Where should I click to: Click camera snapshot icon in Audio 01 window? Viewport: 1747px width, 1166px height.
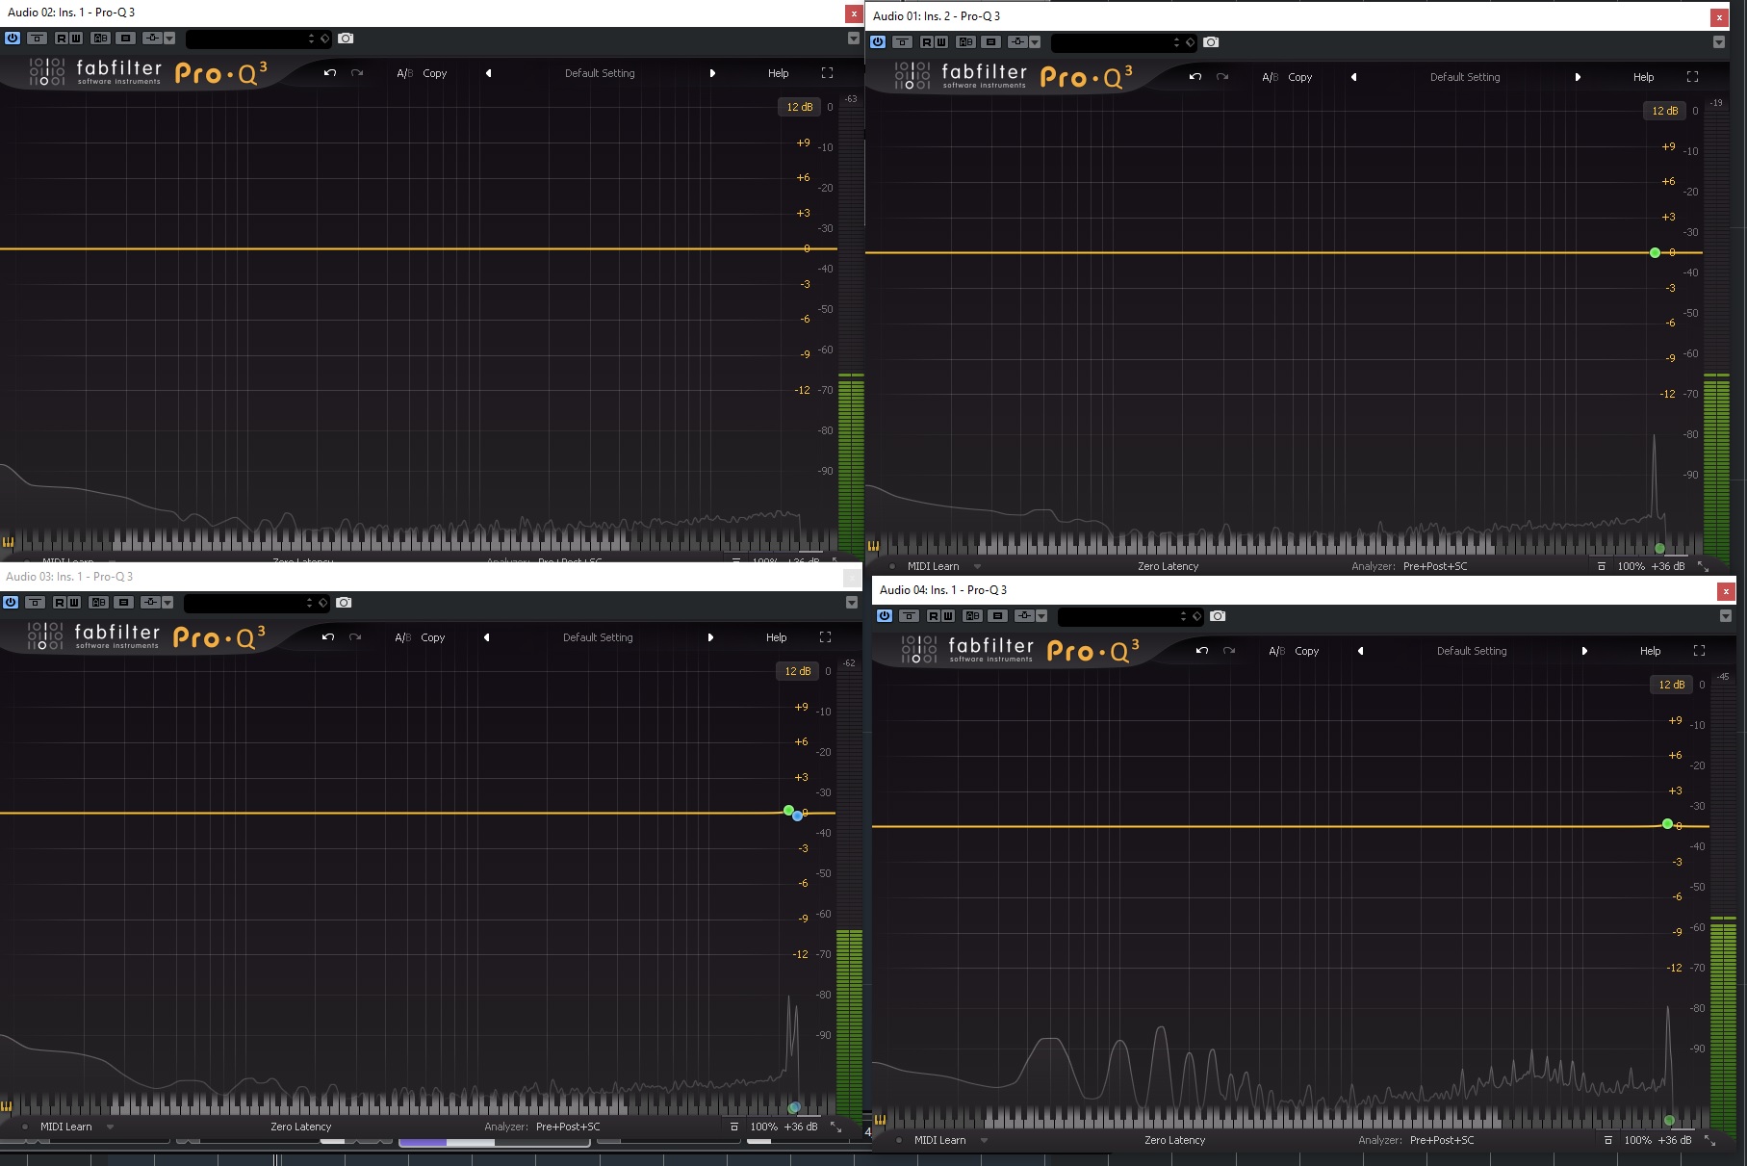pyautogui.click(x=1211, y=42)
